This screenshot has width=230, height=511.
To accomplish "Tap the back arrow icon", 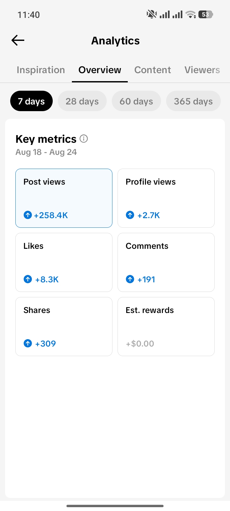I will 18,40.
